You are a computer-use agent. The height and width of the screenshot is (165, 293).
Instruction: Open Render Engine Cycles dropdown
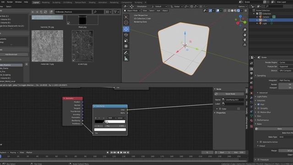(286, 62)
